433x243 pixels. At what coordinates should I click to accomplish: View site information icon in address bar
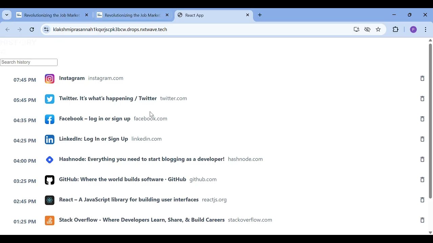point(46,29)
